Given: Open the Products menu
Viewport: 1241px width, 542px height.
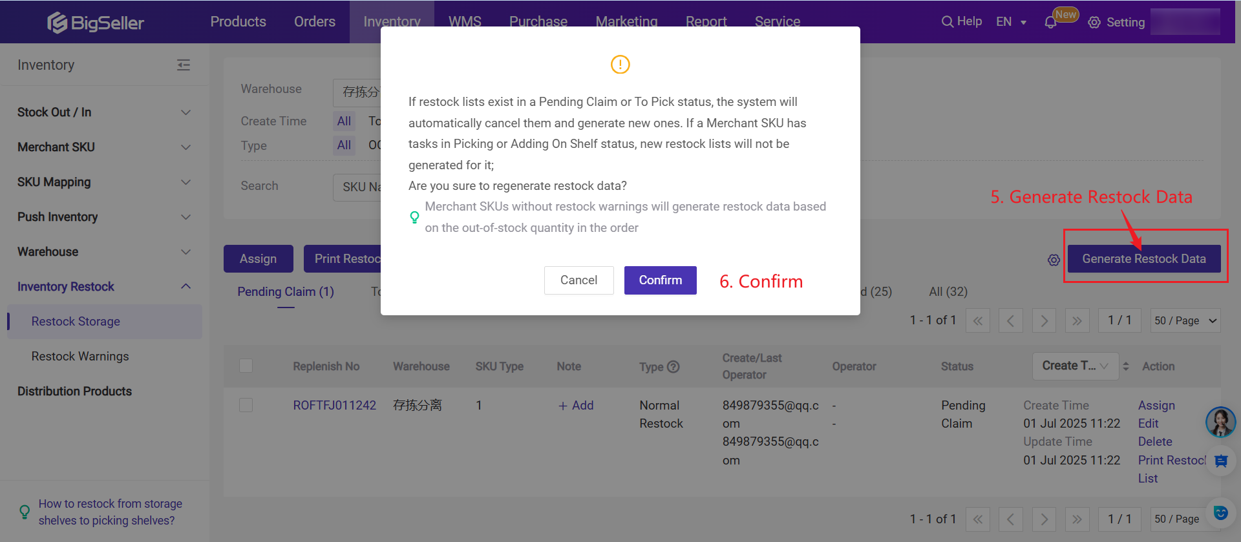Looking at the screenshot, I should click(238, 21).
